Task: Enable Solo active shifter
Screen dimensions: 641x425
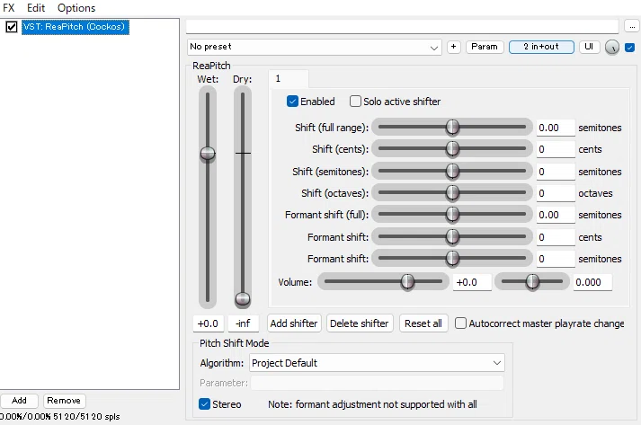Action: click(x=355, y=102)
